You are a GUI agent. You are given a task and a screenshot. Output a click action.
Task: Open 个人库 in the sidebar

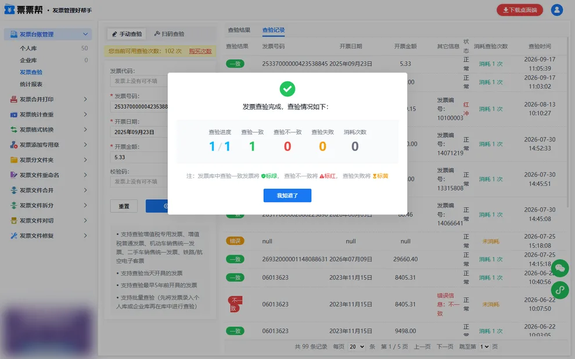pos(28,48)
